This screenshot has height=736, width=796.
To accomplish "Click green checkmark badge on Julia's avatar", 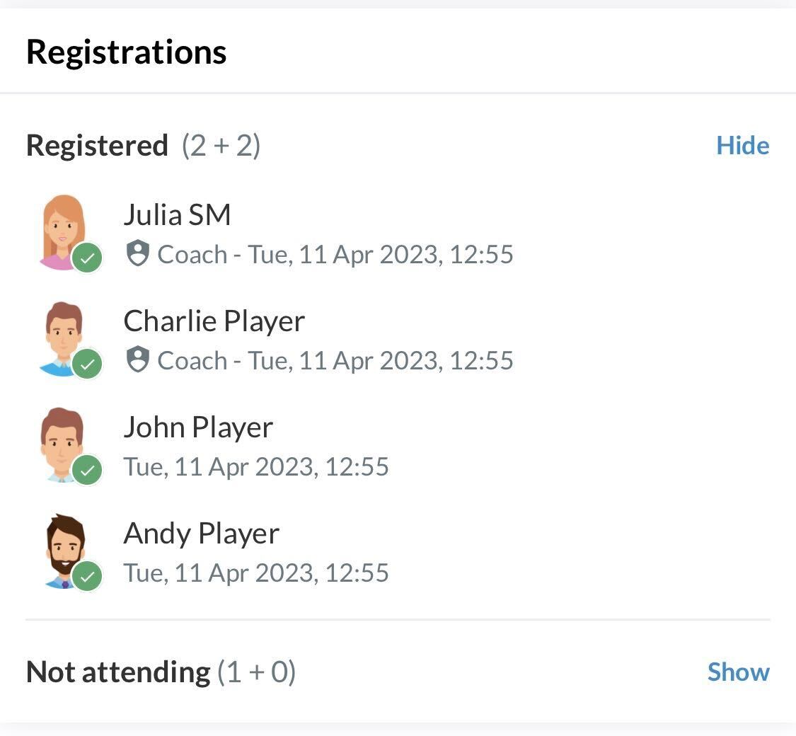I will [87, 258].
